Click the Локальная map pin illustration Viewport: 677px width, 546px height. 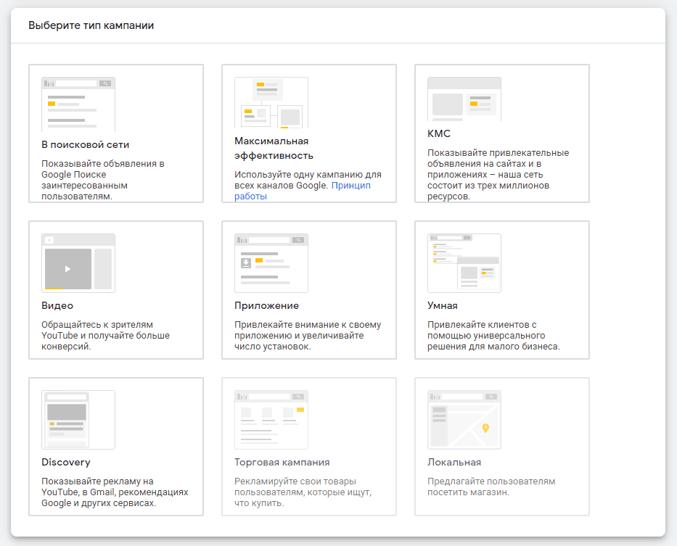point(485,428)
